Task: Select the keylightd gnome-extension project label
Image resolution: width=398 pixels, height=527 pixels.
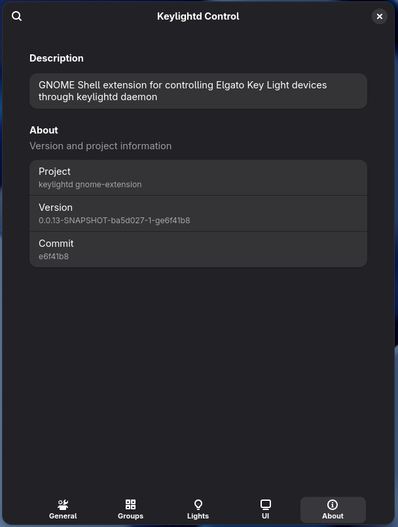Action: [90, 184]
